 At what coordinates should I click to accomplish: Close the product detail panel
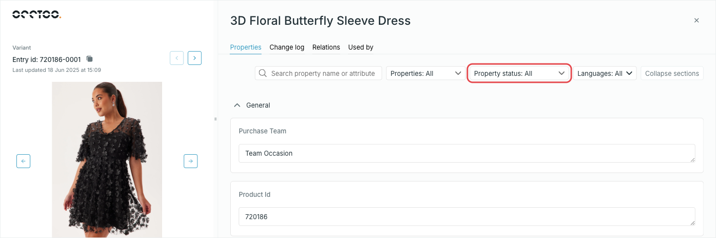point(697,20)
